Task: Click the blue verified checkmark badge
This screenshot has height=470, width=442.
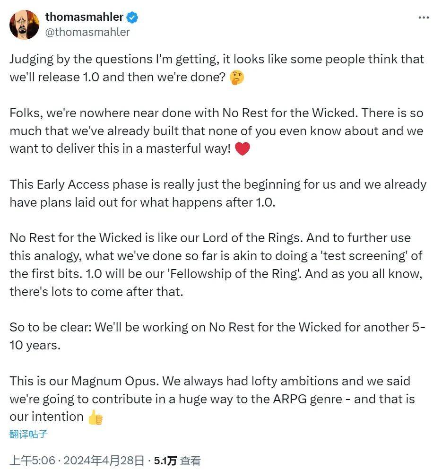Action: [132, 17]
